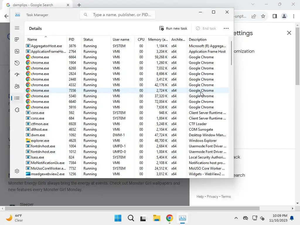Click the Help link in Chrome
Viewport: 300px width, 225px height.
click(200, 197)
